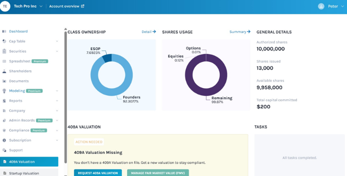Click the 409A Valuation document icon
The height and width of the screenshot is (176, 347).
click(x=5, y=161)
